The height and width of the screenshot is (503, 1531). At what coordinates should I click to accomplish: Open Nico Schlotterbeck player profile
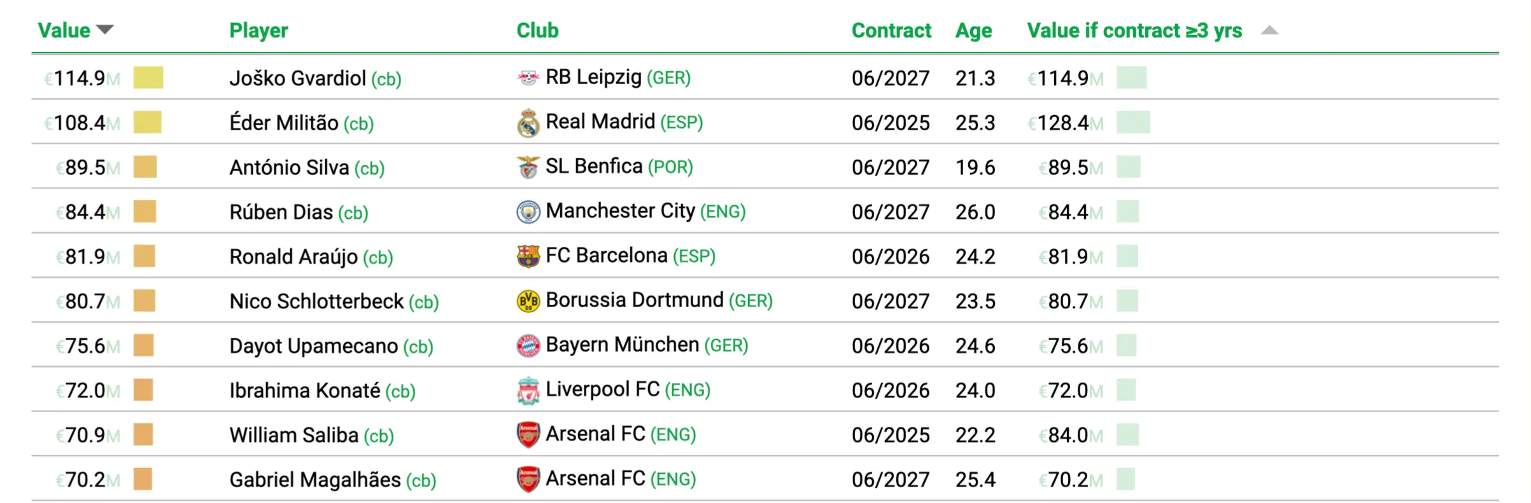pos(316,301)
